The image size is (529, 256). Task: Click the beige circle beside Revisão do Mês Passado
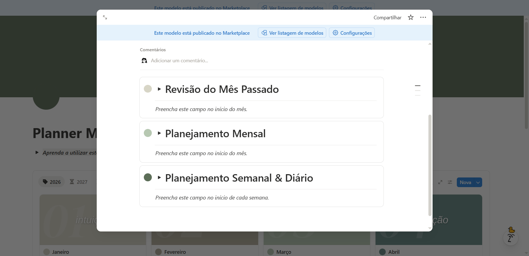tap(148, 89)
